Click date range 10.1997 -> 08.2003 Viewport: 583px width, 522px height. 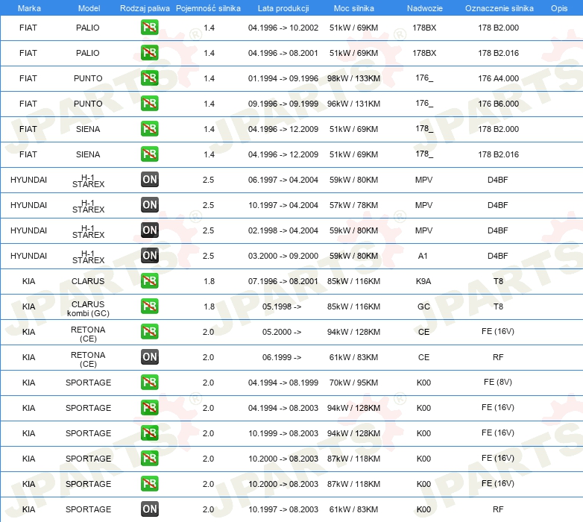tap(283, 509)
